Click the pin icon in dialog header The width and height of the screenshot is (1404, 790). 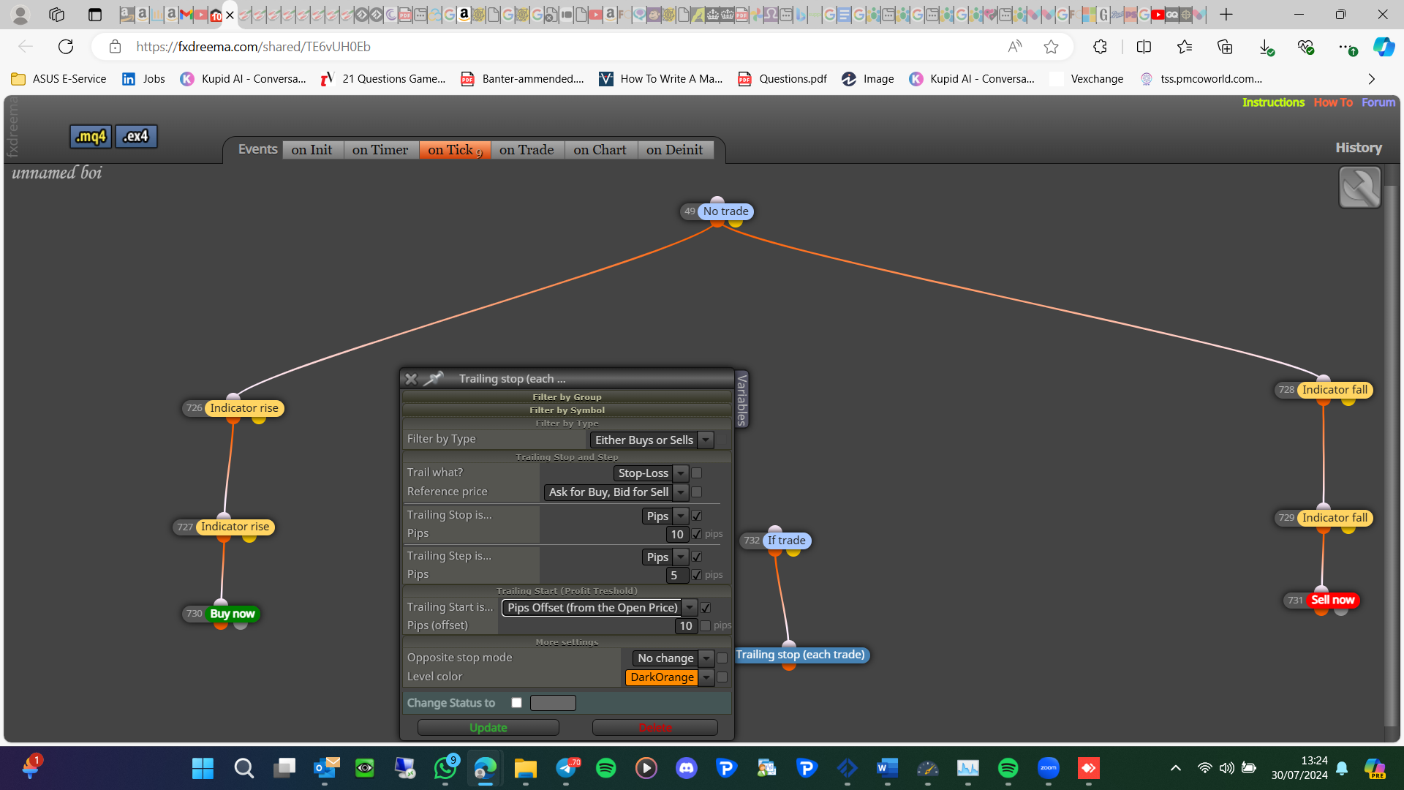(434, 379)
